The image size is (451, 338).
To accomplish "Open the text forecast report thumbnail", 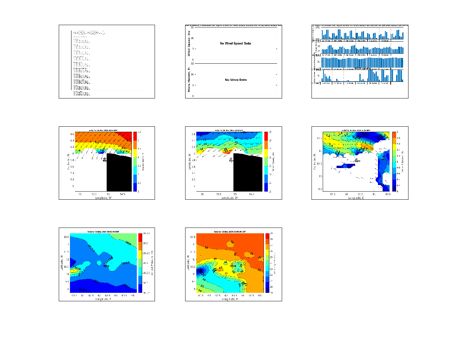I will click(x=107, y=61).
